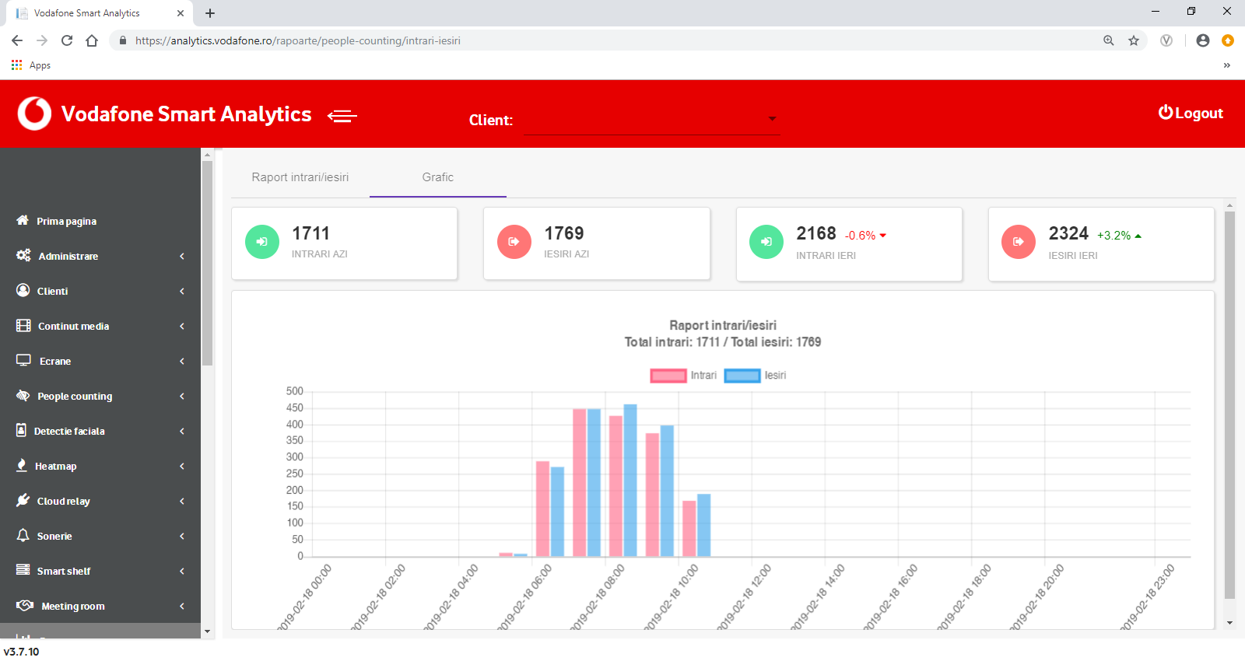Click the Ecrane monitor icon
This screenshot has height=668, width=1245.
(x=23, y=360)
